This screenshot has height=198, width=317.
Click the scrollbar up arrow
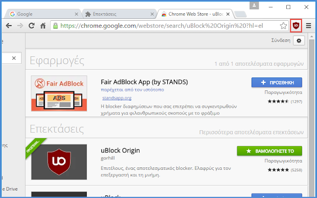coord(312,37)
